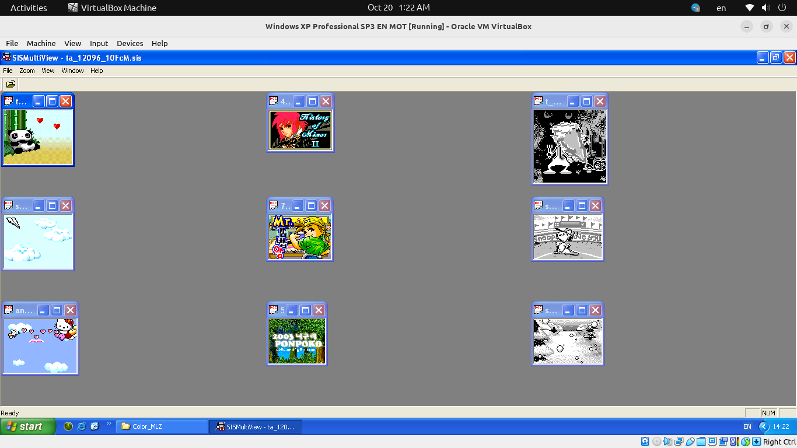Click the document icon of the Hello Kitty window
Screen dimensions: 797x448
coord(9,310)
